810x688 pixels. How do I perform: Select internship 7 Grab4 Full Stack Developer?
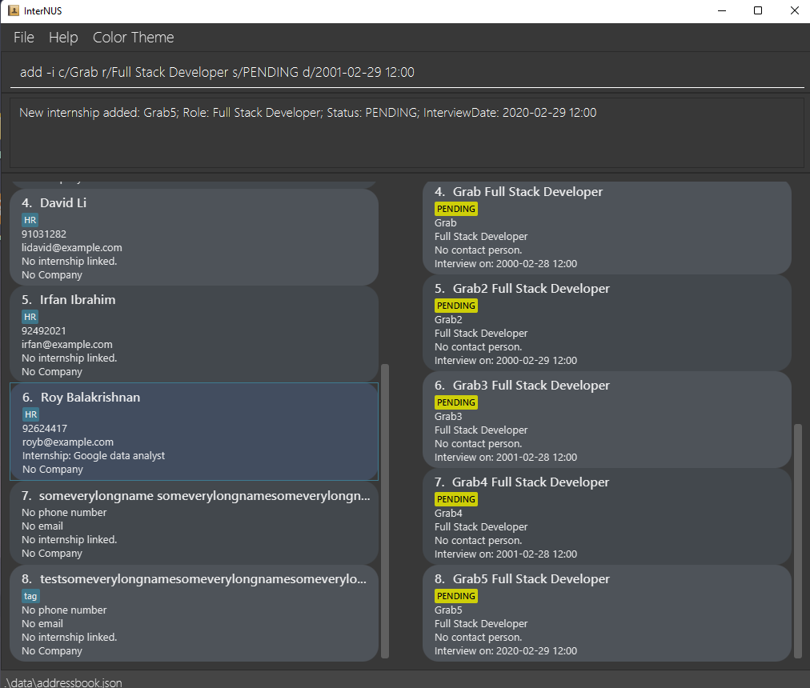607,517
